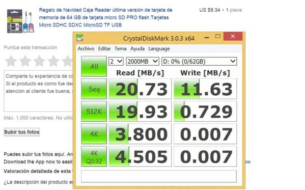
Task: Start the 512K benchmark test
Action: [94, 111]
